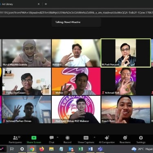Open Outlook from the taskbar

point(71,149)
